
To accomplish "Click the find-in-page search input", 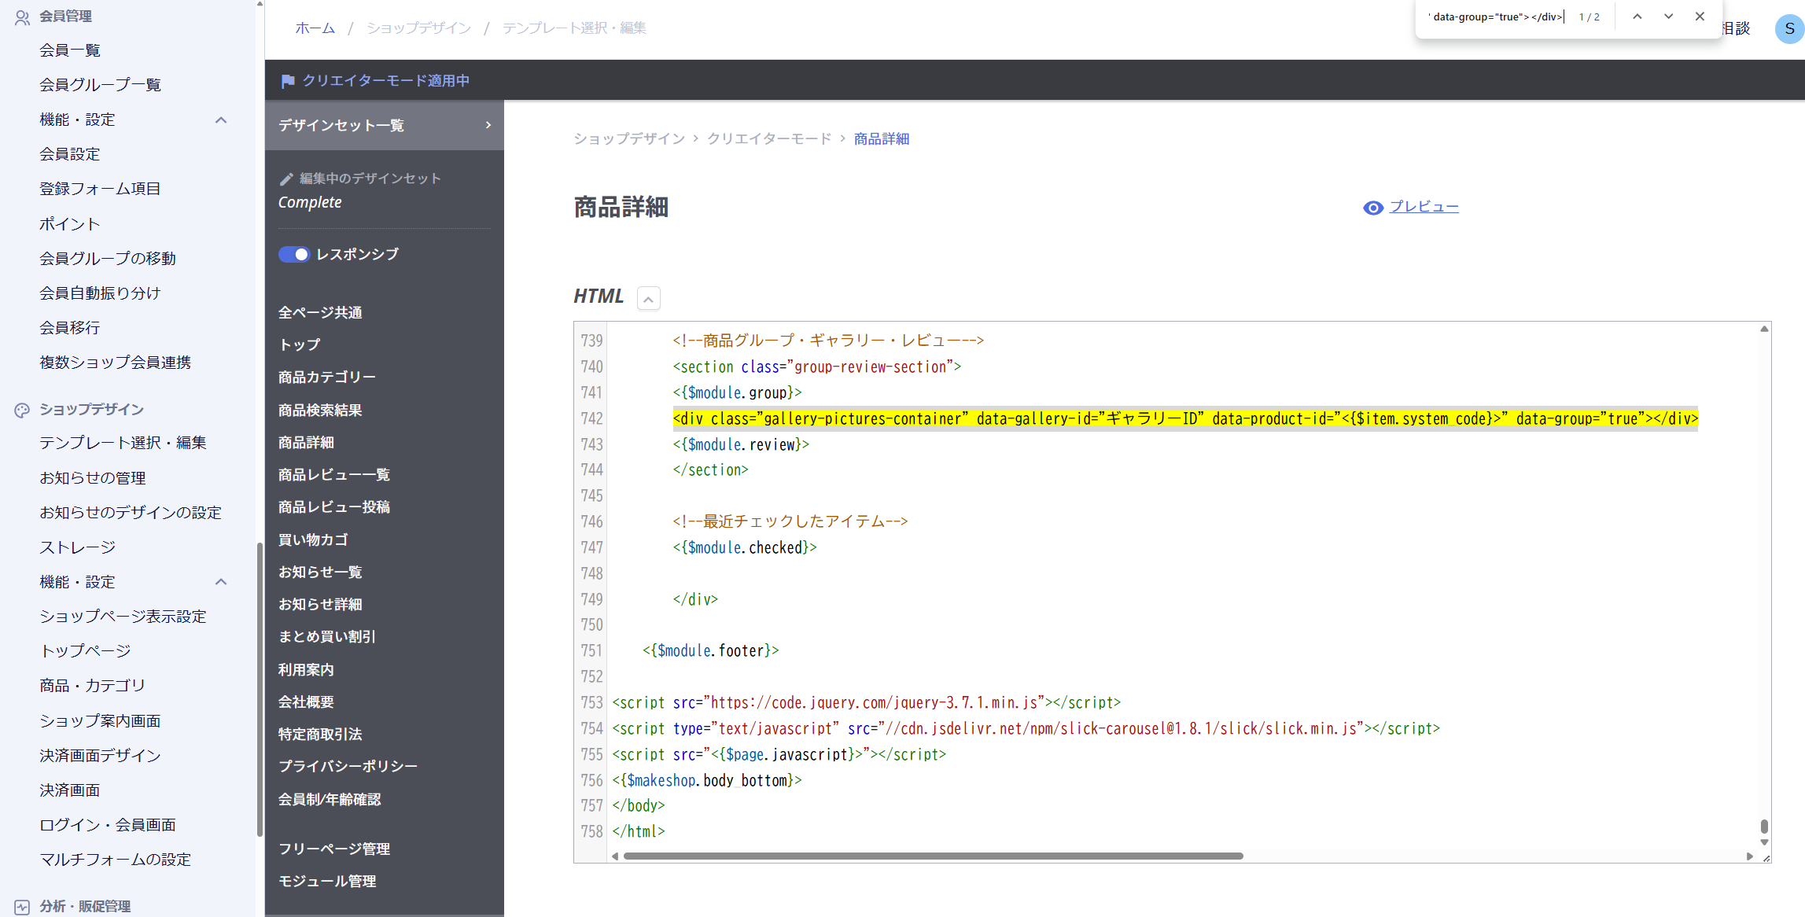I will click(x=1497, y=17).
